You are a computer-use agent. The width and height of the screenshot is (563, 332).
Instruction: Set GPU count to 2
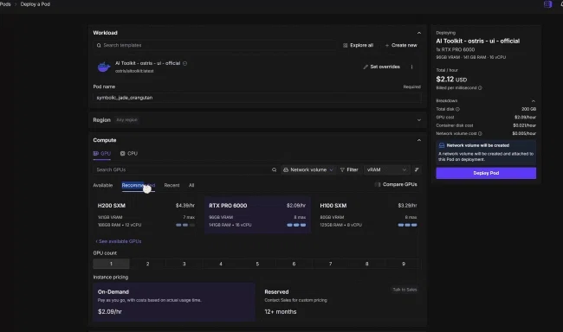click(x=147, y=264)
